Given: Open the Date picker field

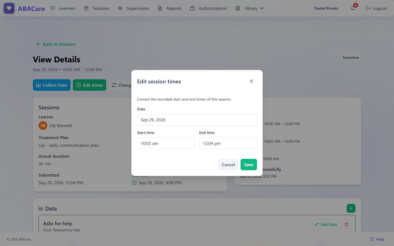Looking at the screenshot, I should pyautogui.click(x=197, y=120).
